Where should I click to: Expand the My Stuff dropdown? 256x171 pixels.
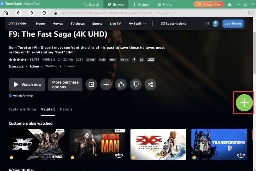point(137,23)
